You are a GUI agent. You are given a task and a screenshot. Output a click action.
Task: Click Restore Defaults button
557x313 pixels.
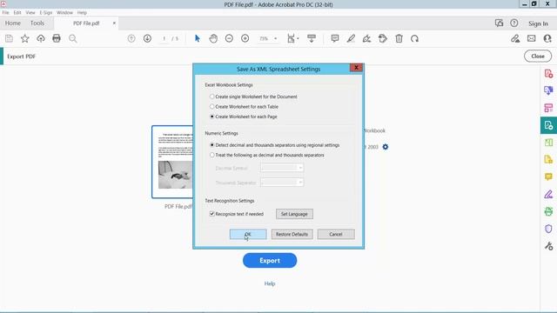pos(292,234)
